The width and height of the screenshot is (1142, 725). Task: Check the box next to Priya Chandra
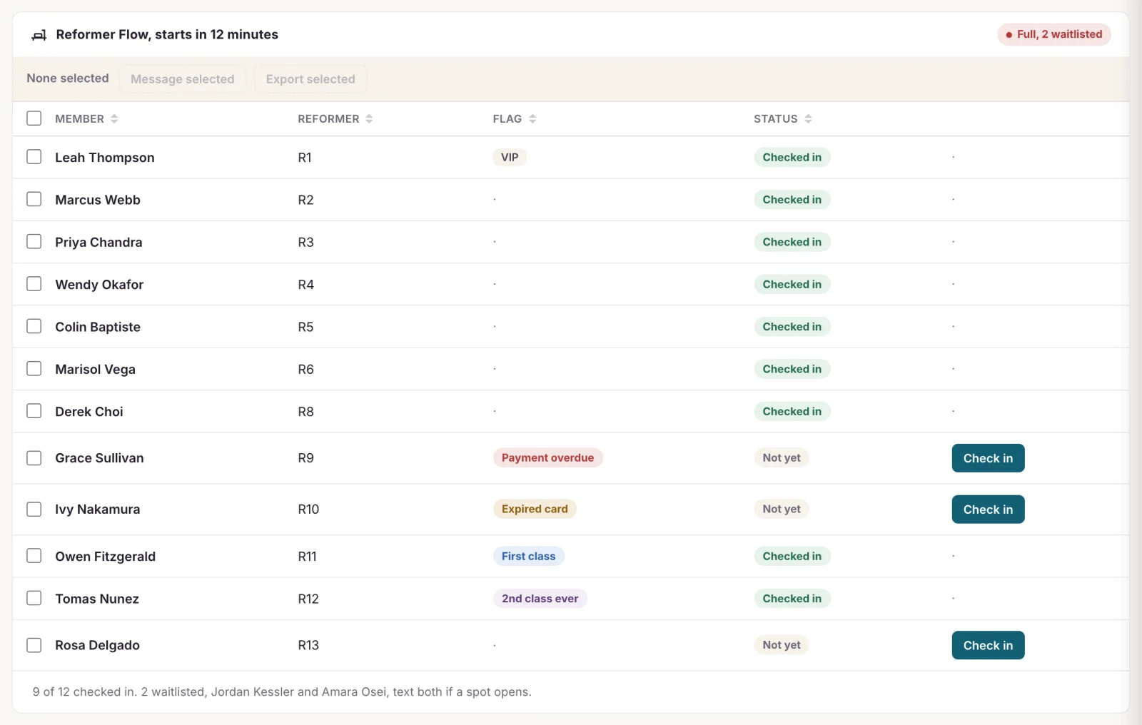tap(34, 241)
